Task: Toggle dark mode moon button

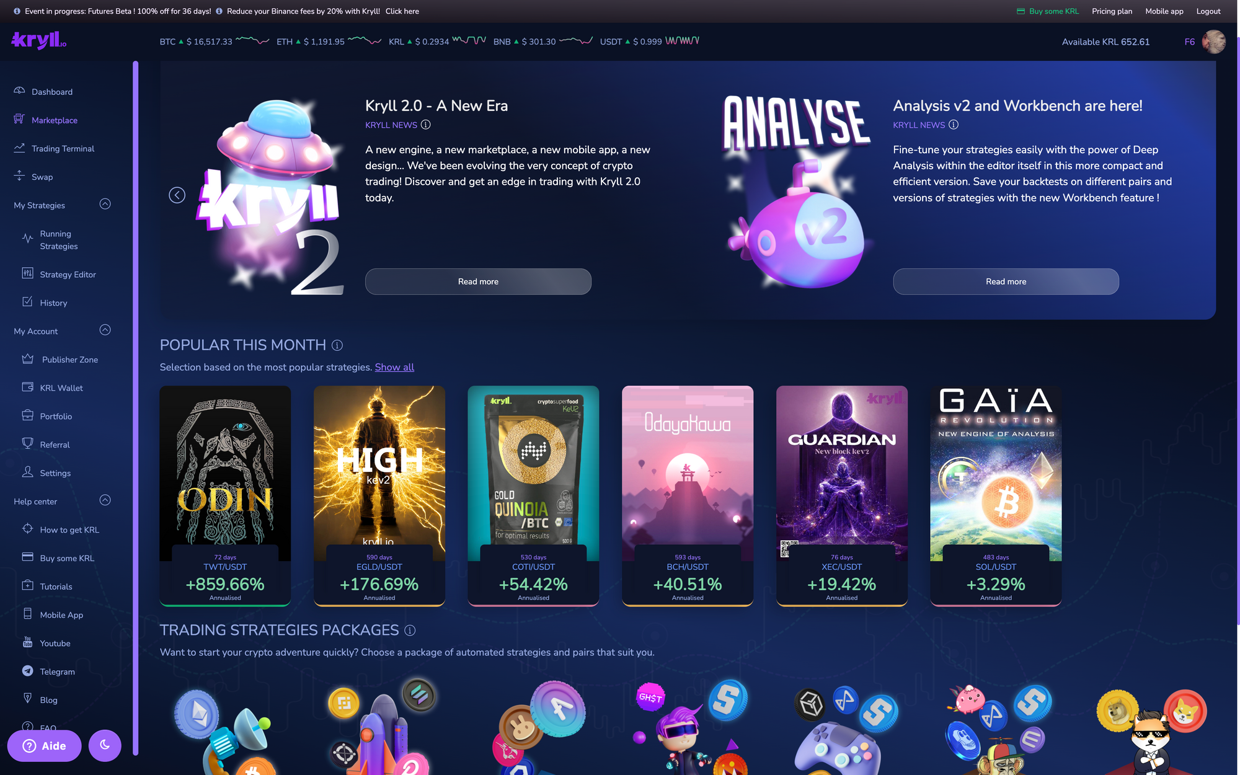Action: click(105, 745)
